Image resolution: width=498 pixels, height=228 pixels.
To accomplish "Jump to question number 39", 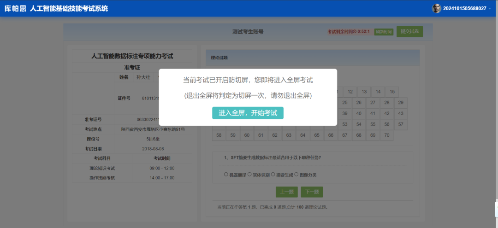I will click(x=345, y=113).
